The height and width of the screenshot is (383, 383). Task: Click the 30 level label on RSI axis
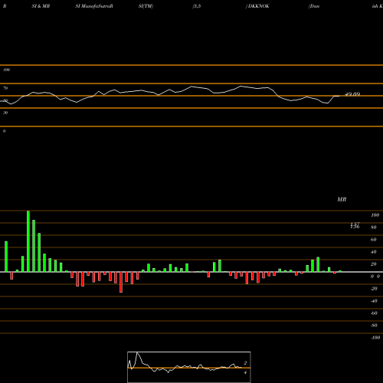click(5, 113)
